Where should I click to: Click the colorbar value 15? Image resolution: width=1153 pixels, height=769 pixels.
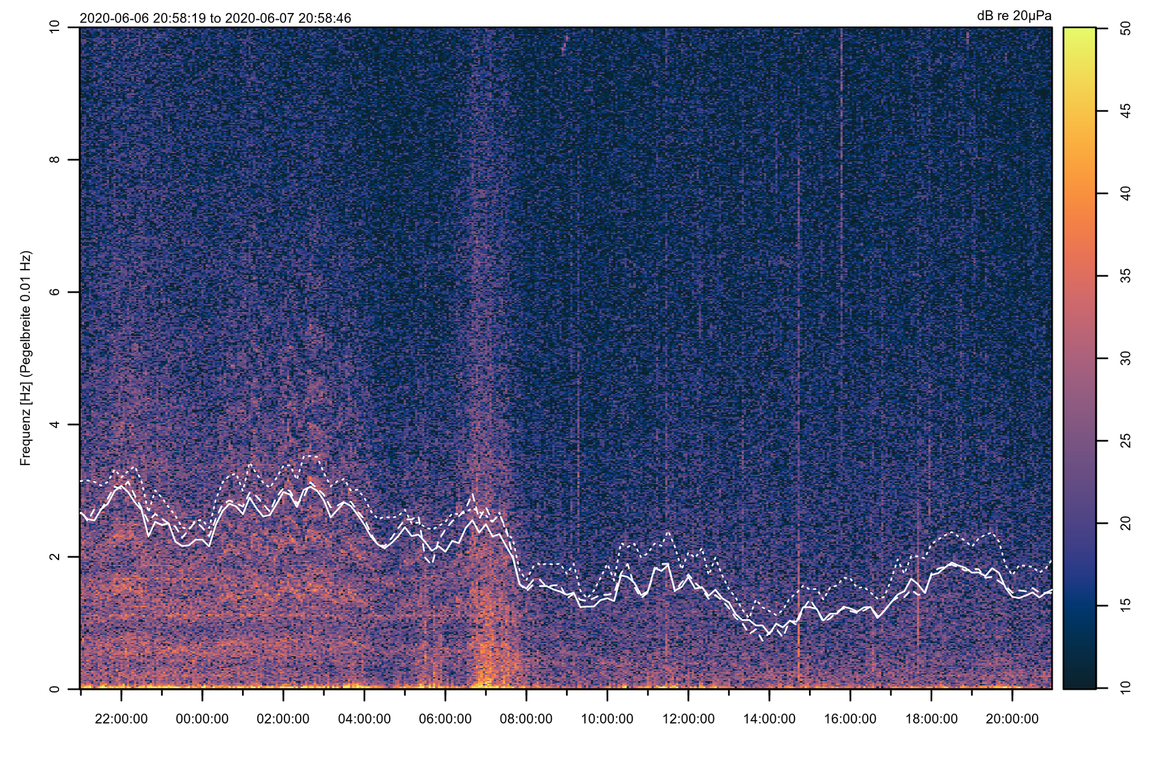click(1125, 606)
